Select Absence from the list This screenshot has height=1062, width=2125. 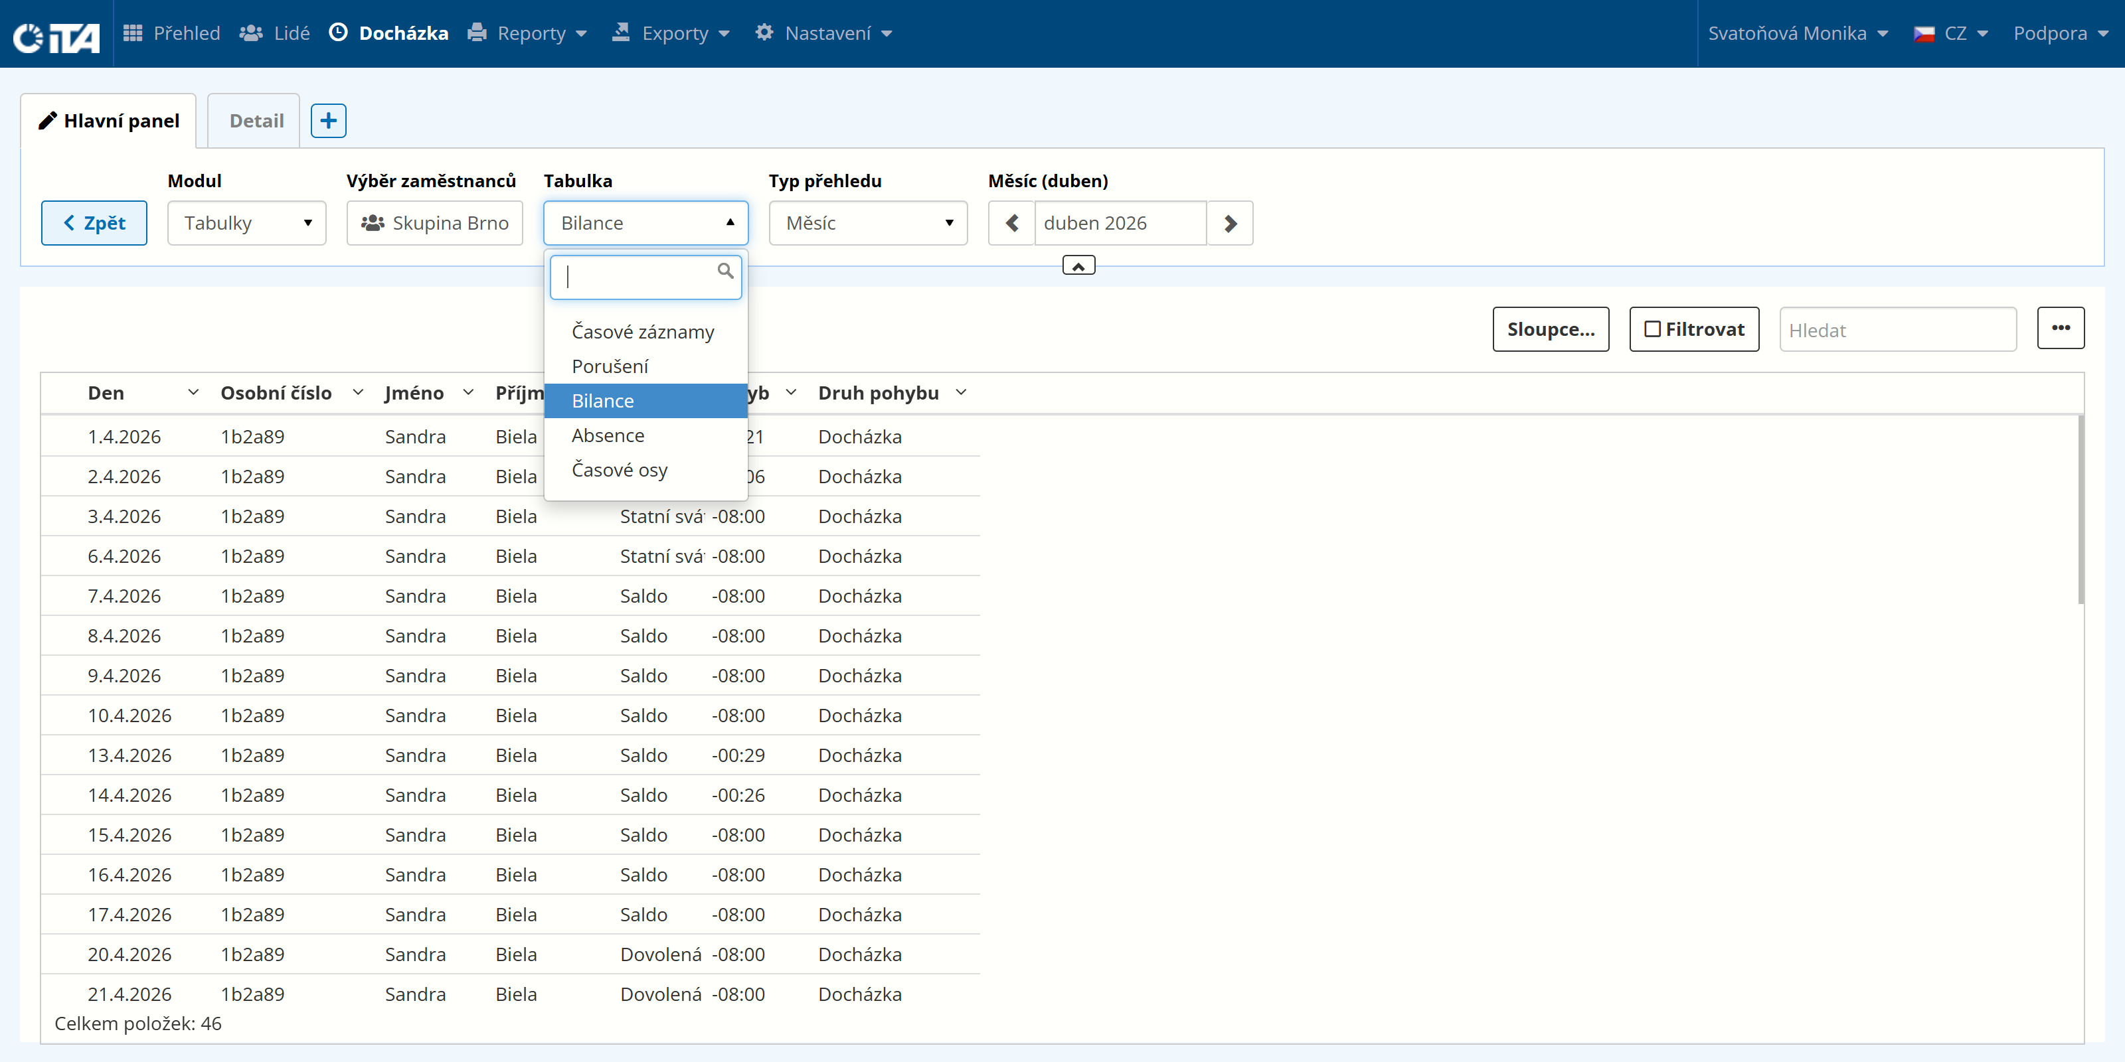[x=646, y=435]
